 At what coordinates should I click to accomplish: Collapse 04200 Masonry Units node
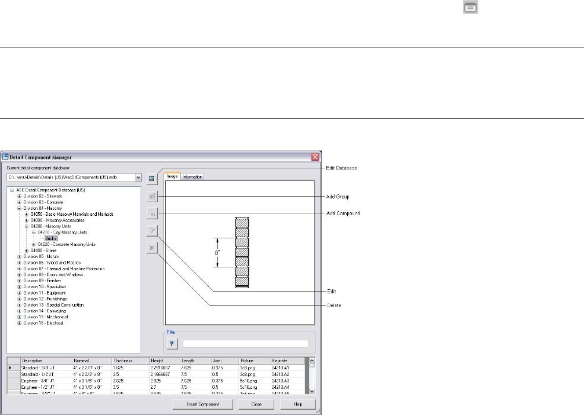pyautogui.click(x=27, y=226)
